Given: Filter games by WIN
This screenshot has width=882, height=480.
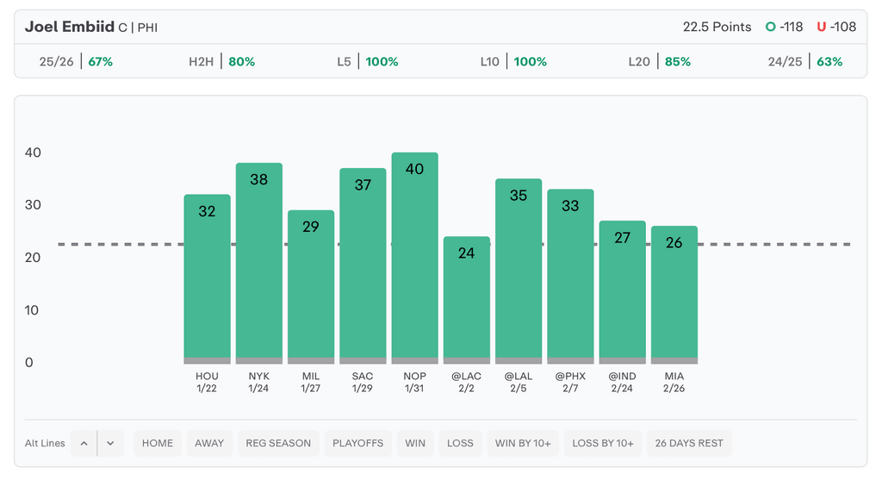Looking at the screenshot, I should (x=415, y=443).
